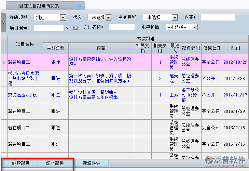The width and height of the screenshot is (249, 171).
Task: Click the 时间 column header
Action: click(236, 48)
